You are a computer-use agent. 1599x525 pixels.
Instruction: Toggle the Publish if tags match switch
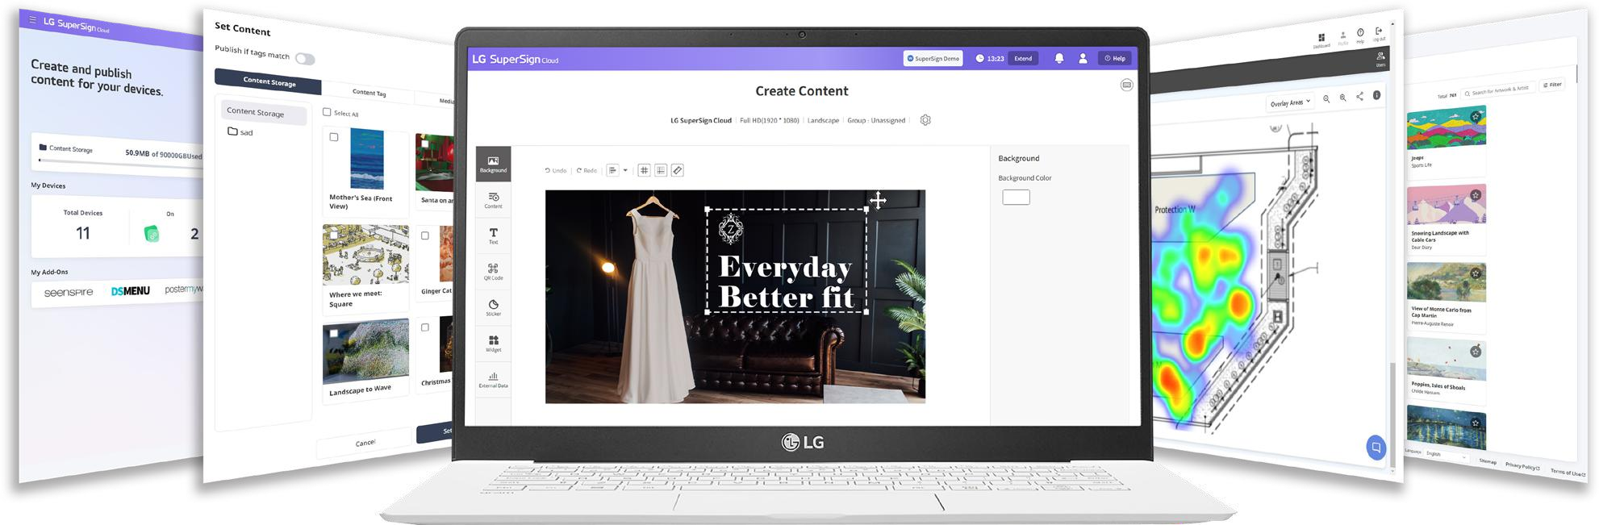pyautogui.click(x=305, y=59)
